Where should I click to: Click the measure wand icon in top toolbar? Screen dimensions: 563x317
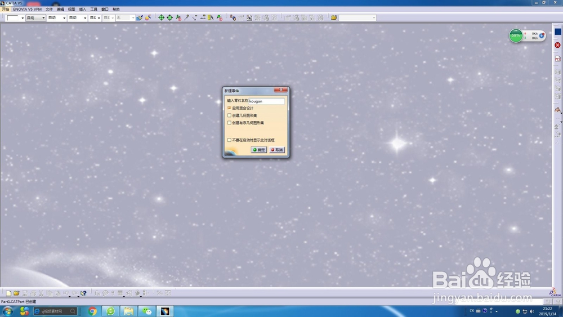pos(186,17)
